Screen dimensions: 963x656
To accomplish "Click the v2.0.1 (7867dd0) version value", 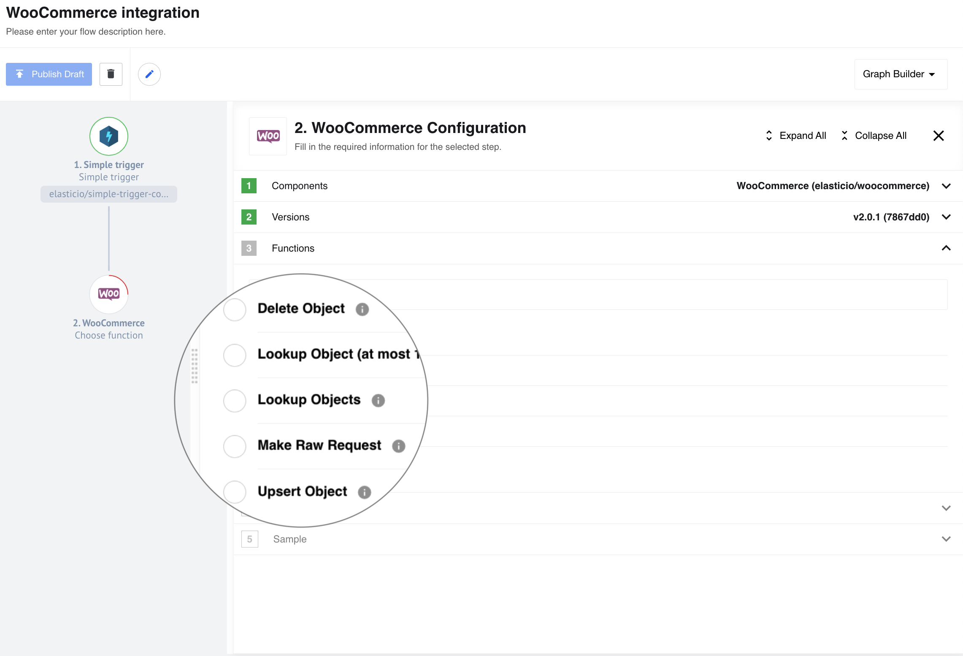I will (891, 217).
